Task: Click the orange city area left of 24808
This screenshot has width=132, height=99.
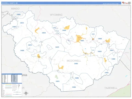Action: [105, 60]
